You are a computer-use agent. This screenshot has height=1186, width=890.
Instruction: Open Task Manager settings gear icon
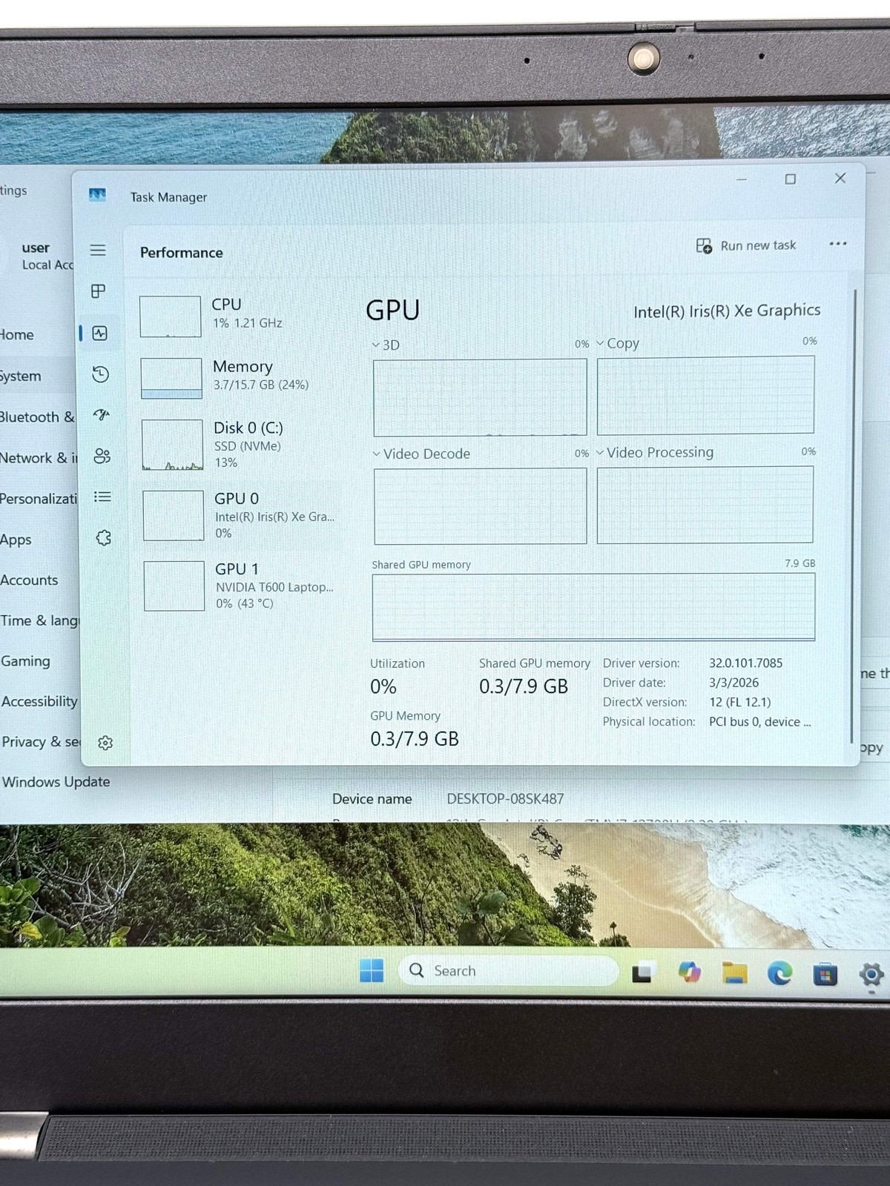point(105,743)
